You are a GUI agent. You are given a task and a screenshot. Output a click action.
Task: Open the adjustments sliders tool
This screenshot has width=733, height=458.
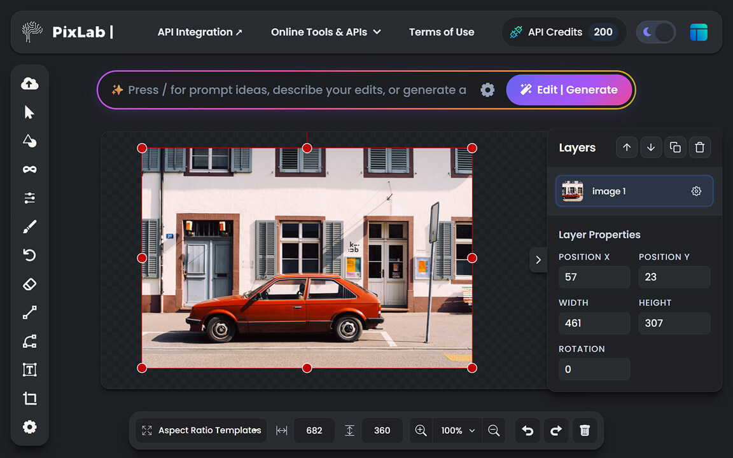(x=29, y=198)
